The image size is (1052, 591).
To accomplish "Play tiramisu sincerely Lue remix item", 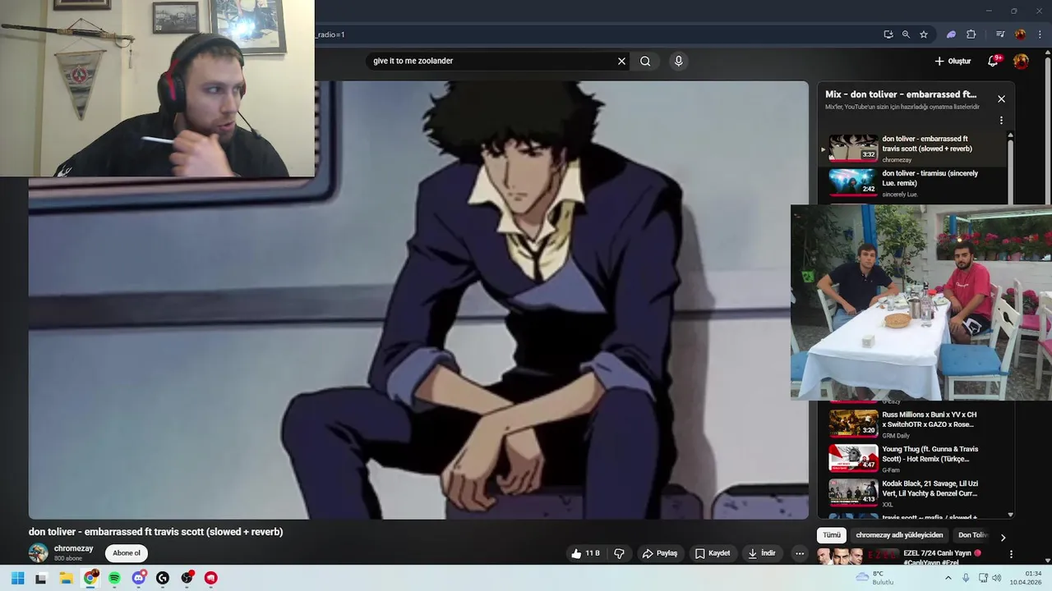I will click(x=912, y=183).
